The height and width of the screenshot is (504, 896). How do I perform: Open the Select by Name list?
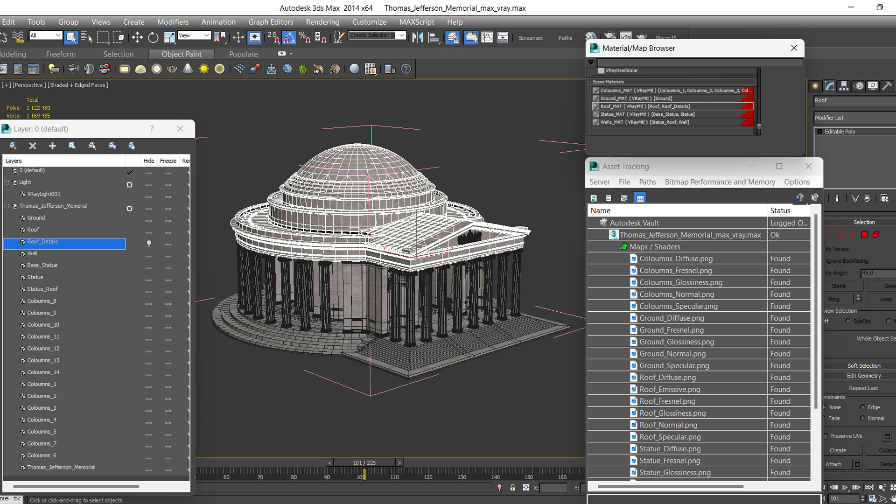(x=87, y=37)
